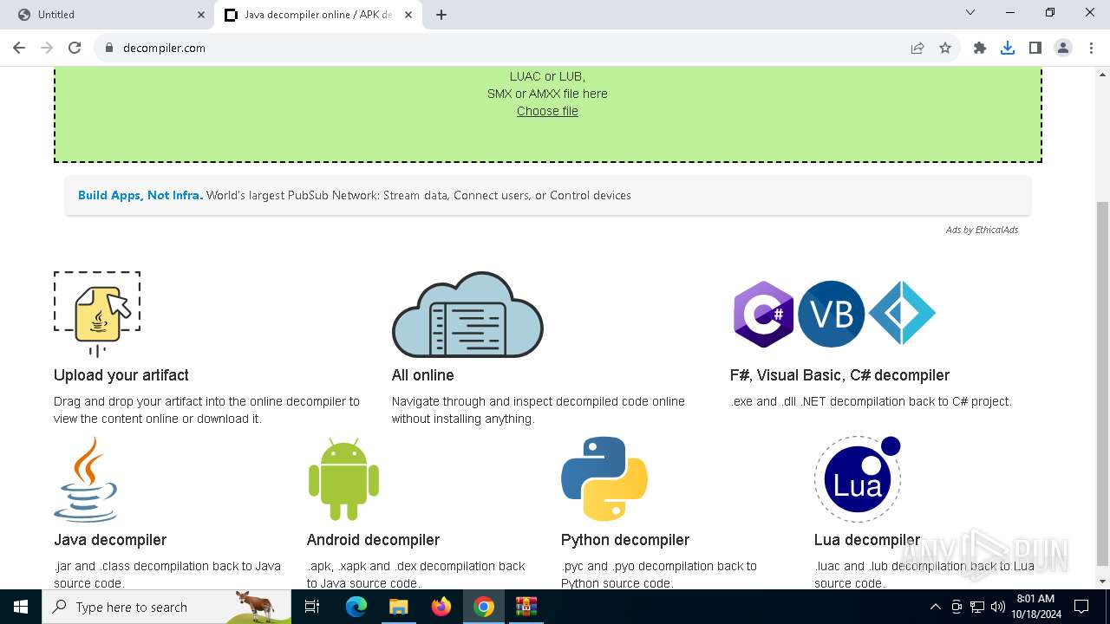1110x624 pixels.
Task: Bookmark this page with the star icon
Action: tap(945, 48)
